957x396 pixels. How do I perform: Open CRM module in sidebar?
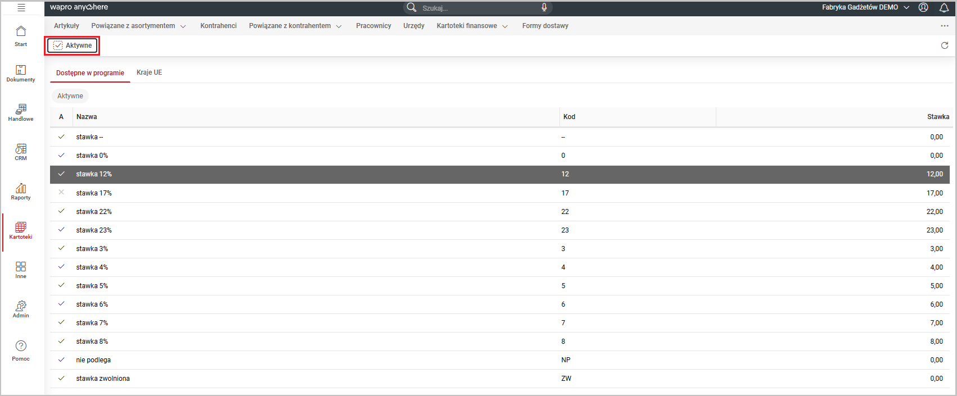pyautogui.click(x=21, y=152)
